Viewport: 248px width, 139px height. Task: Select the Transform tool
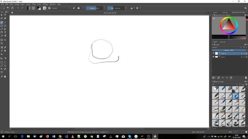[x=2, y=40]
